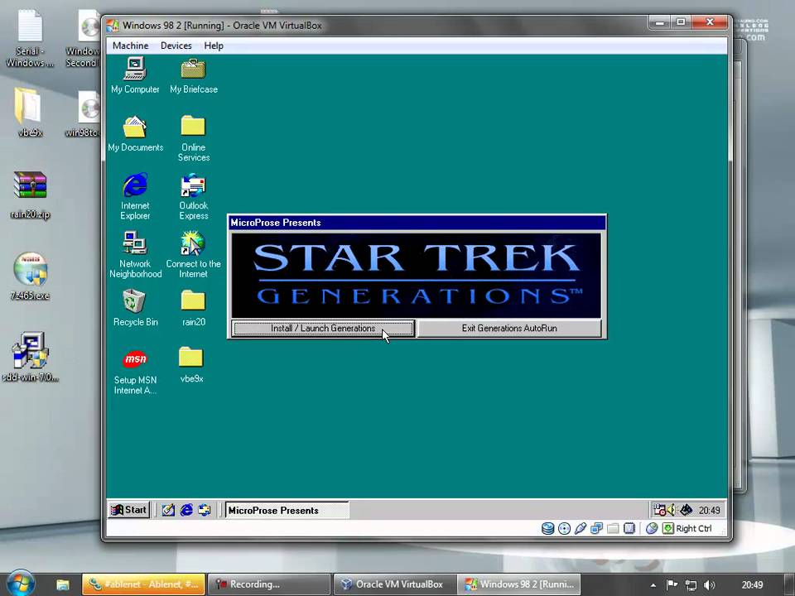
Task: Click the VirtualBox USB devices indicator
Action: pos(580,529)
